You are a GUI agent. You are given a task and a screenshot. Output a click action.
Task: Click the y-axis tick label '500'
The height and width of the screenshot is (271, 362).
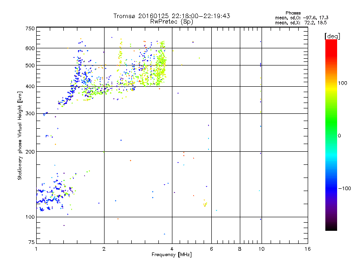(30, 65)
